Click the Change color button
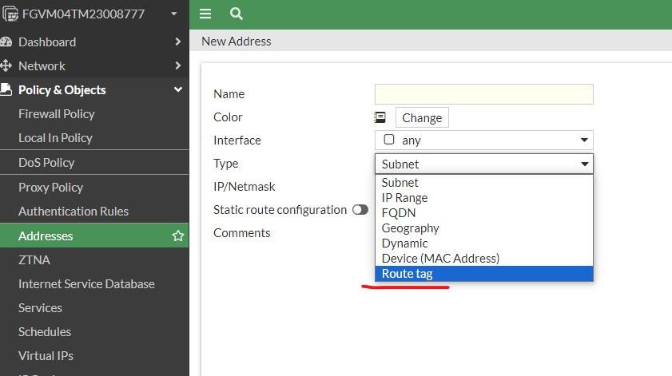The height and width of the screenshot is (376, 672). pyautogui.click(x=422, y=117)
